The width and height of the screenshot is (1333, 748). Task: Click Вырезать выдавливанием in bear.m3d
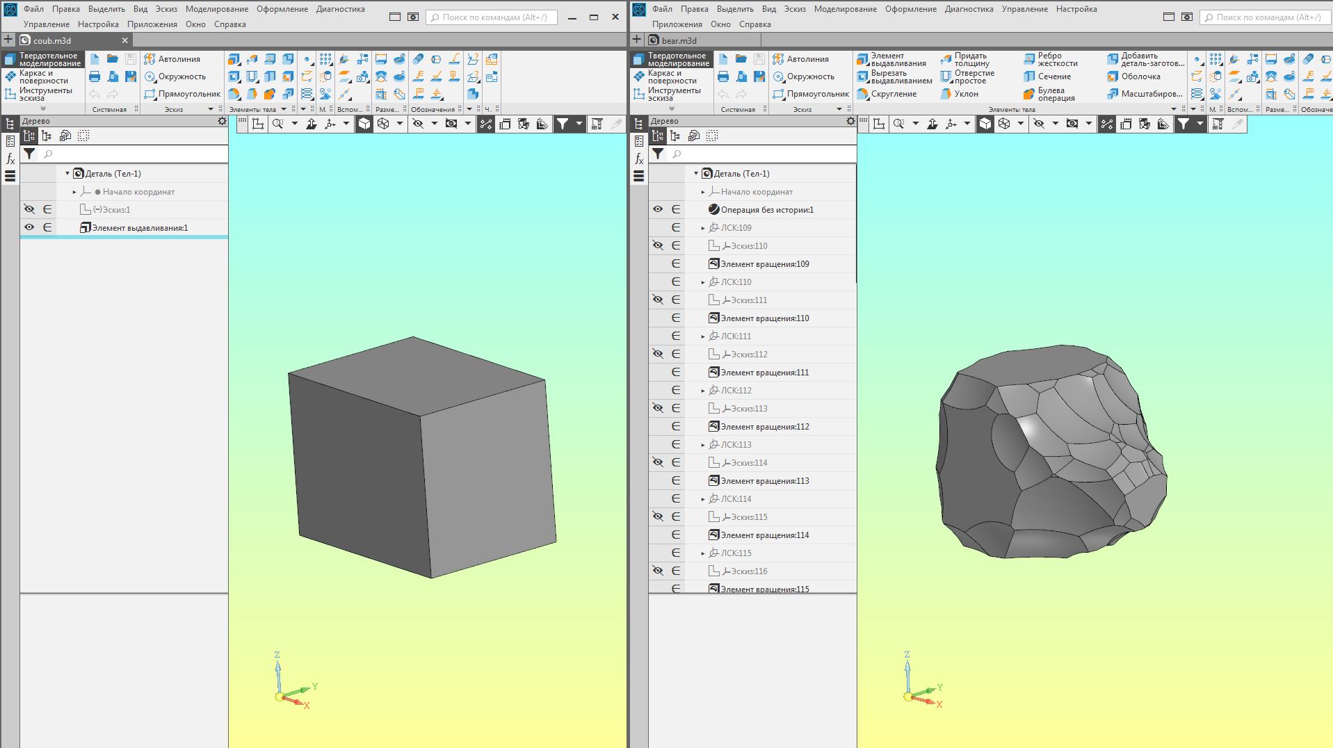(x=894, y=76)
